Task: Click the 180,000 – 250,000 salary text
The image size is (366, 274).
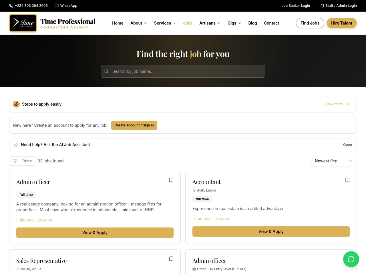Action: pyautogui.click(x=34, y=220)
